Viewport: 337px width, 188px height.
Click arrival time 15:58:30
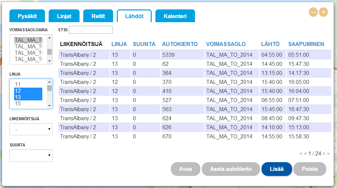[x=299, y=136]
